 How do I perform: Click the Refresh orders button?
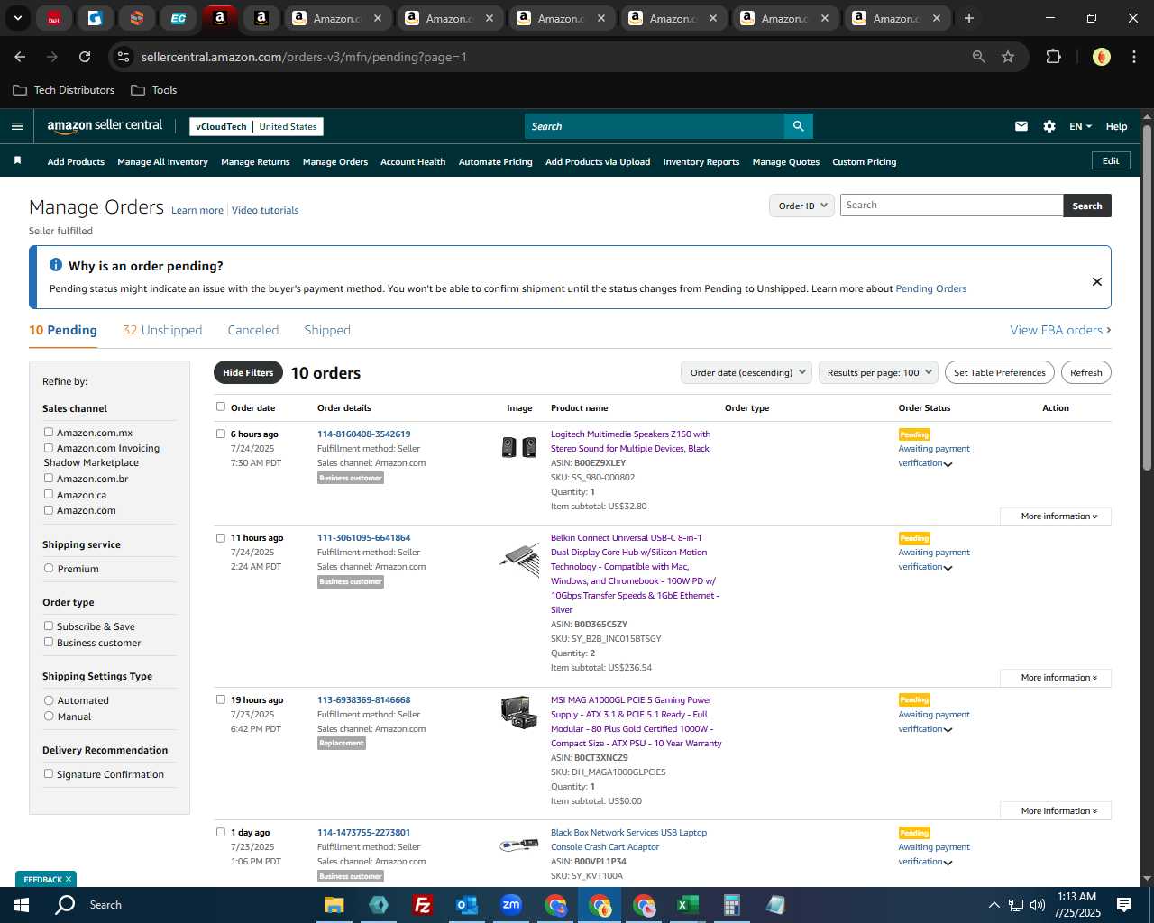pos(1085,372)
